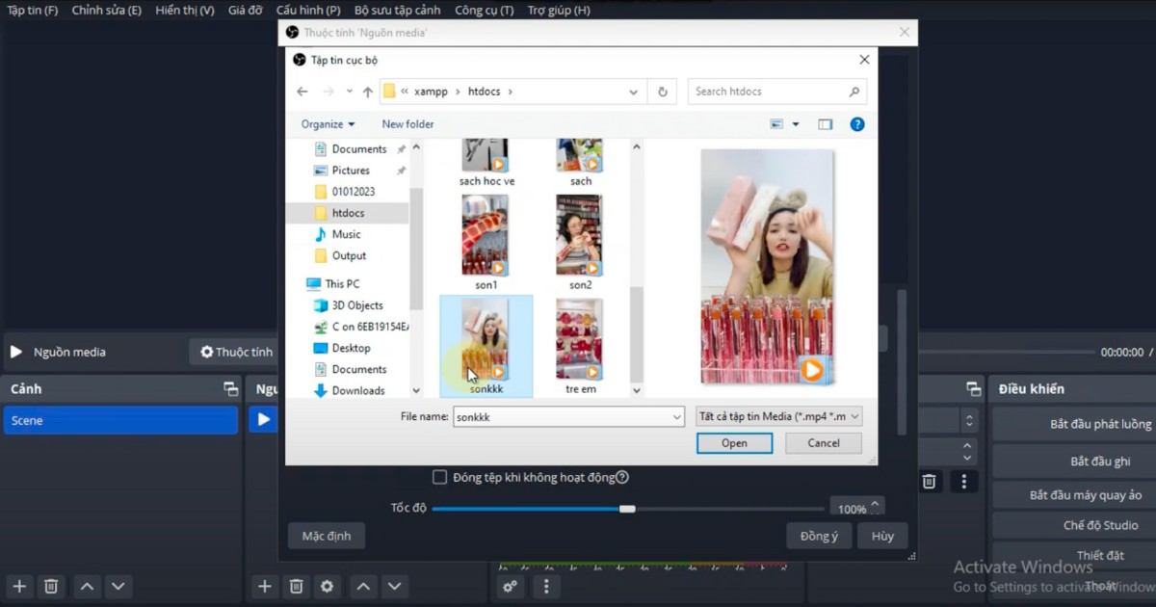This screenshot has width=1156, height=607.
Task: Select the tre em video thumbnail
Action: (580, 339)
